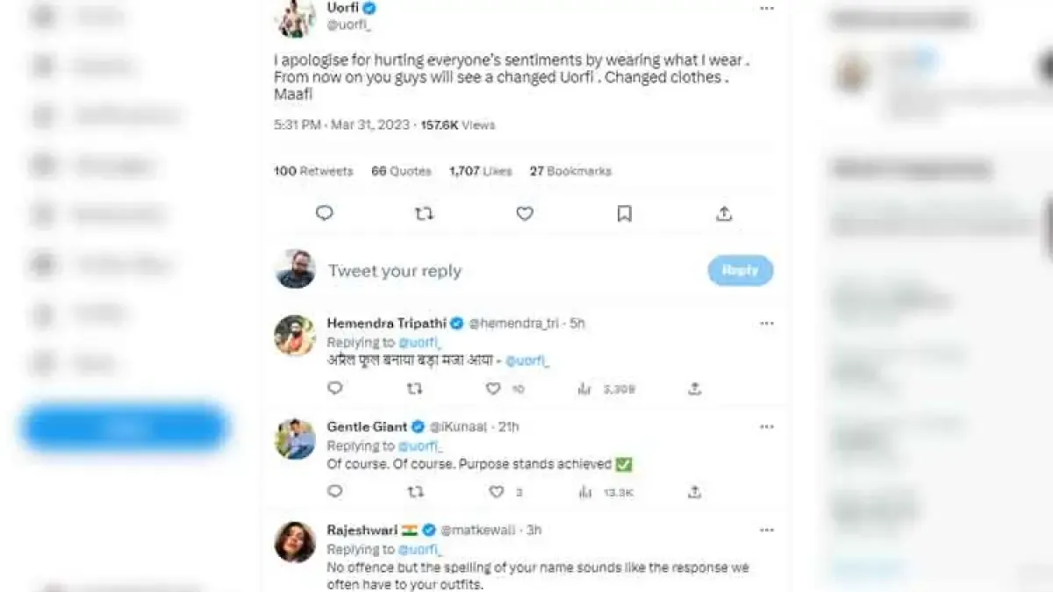View analytics on Gentle Giant's reply
The width and height of the screenshot is (1053, 592).
585,492
